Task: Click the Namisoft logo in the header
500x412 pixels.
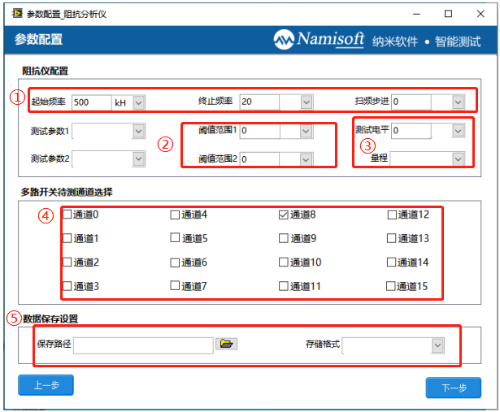Action: [319, 40]
